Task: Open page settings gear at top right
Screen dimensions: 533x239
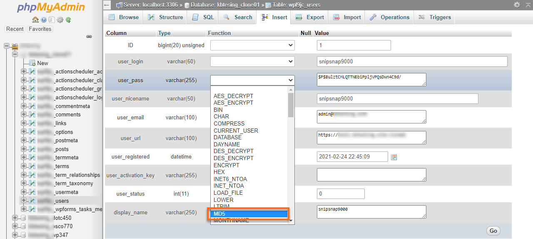Action: [x=517, y=5]
